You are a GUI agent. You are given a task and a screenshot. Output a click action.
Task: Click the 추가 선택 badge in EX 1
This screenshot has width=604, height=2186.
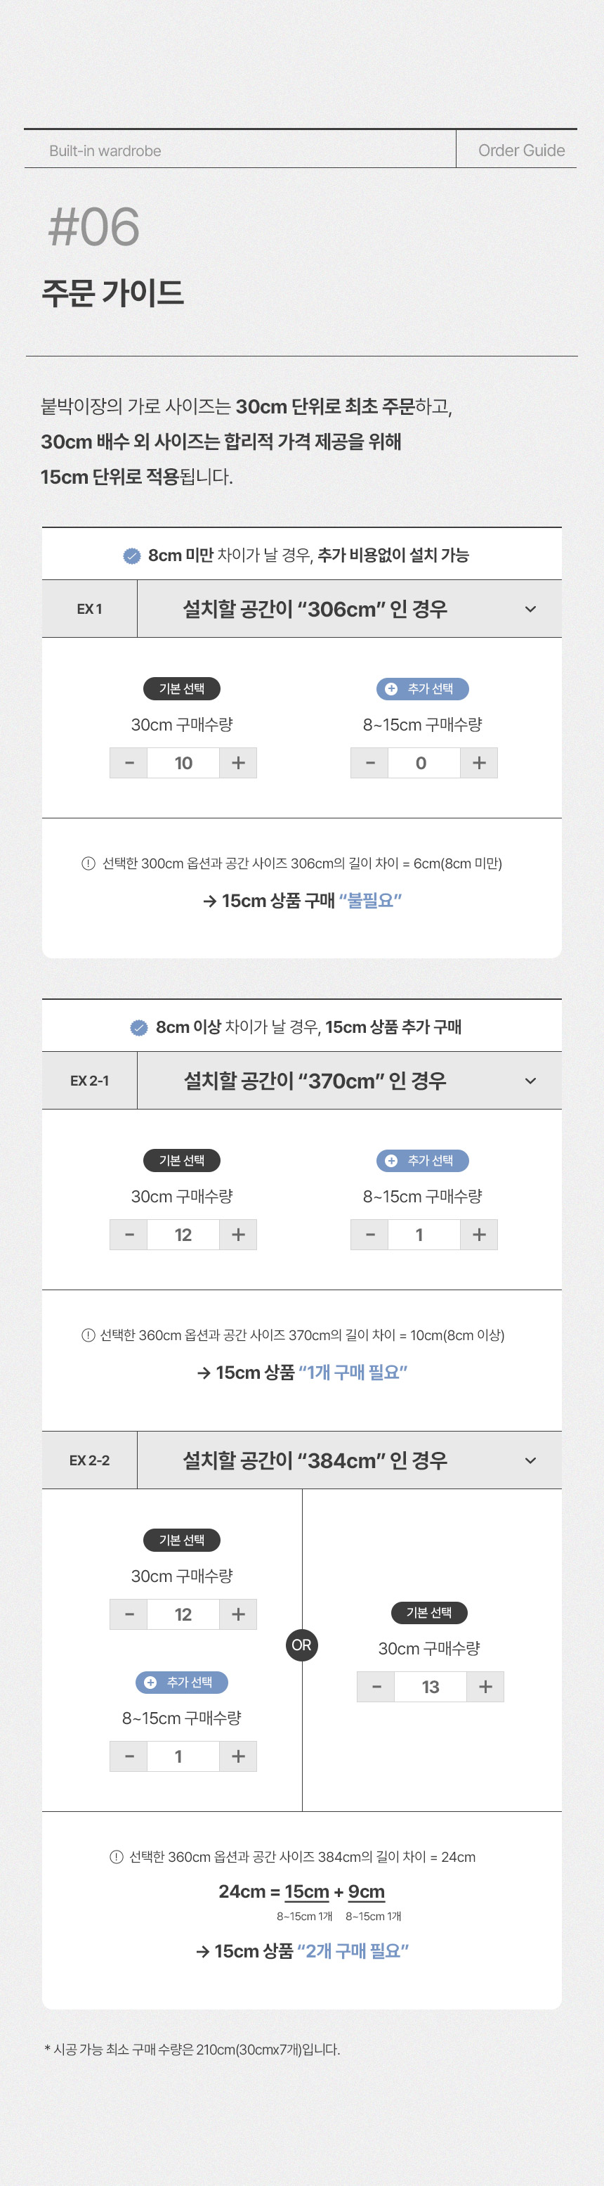click(423, 689)
